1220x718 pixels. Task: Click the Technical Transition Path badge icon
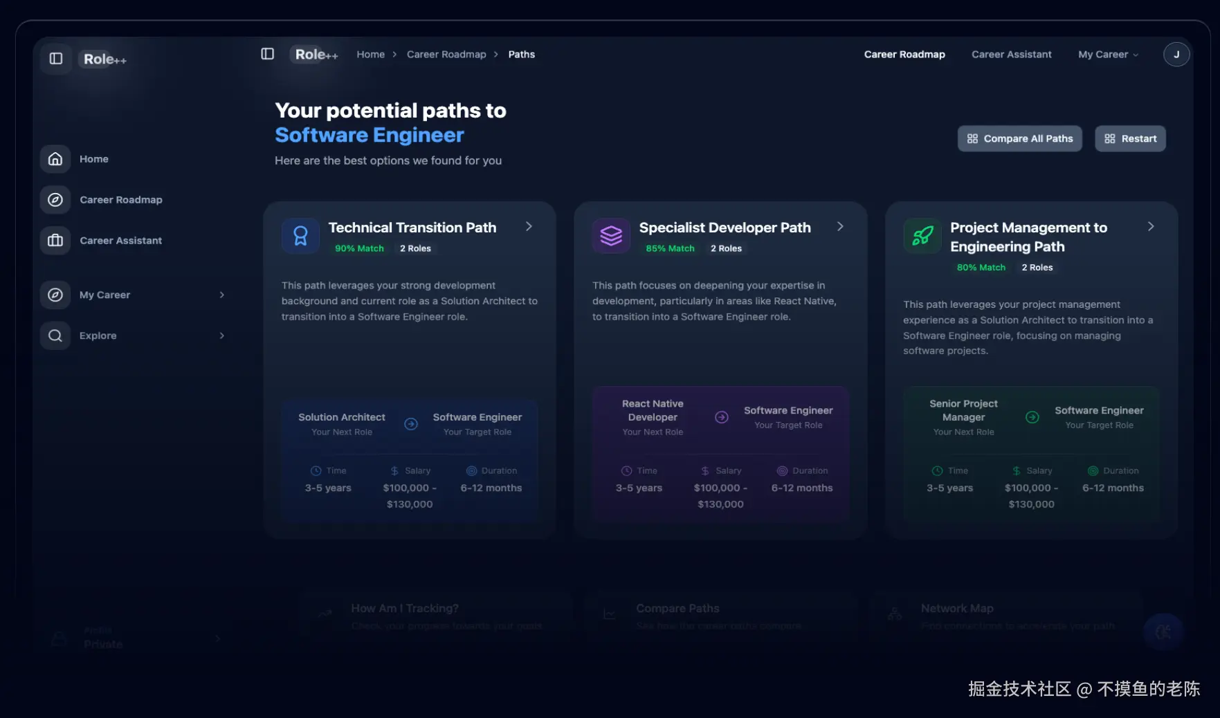(x=300, y=236)
